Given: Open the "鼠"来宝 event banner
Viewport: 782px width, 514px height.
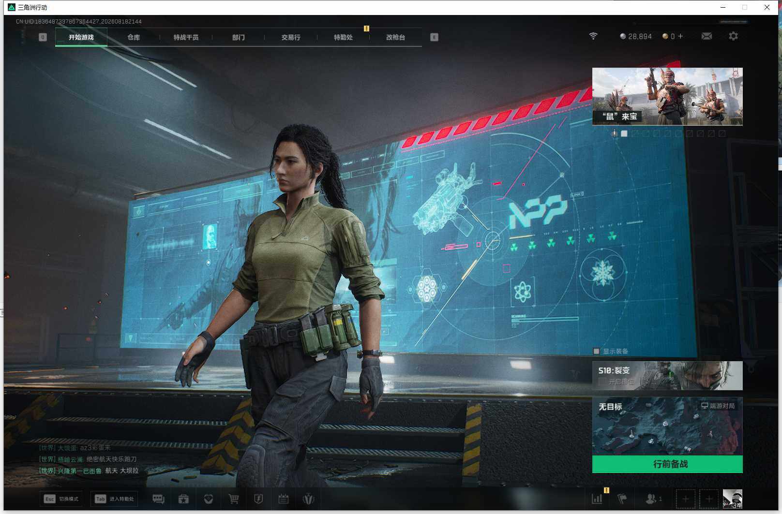Looking at the screenshot, I should pos(667,97).
